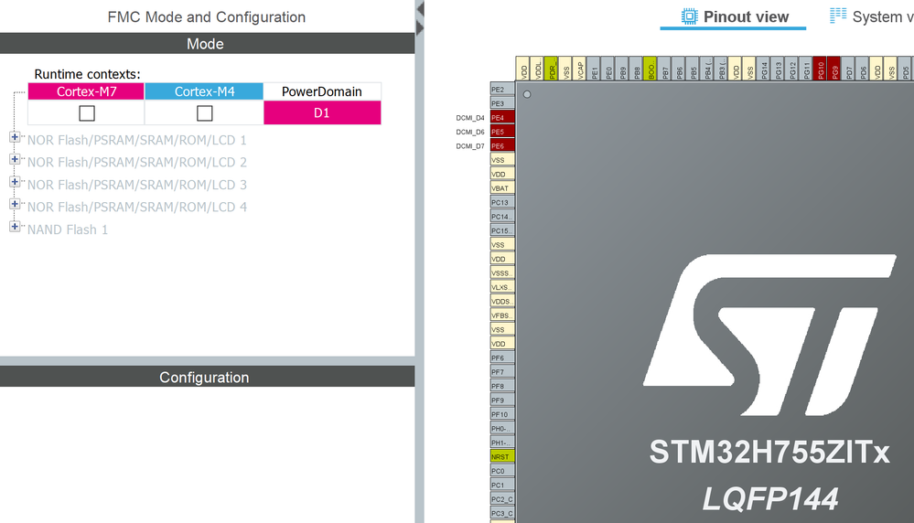Image resolution: width=914 pixels, height=523 pixels.
Task: Expand the NAND Flash 1 tree node
Action: 15,227
